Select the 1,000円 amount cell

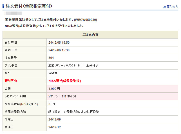pyautogui.click(x=54, y=88)
